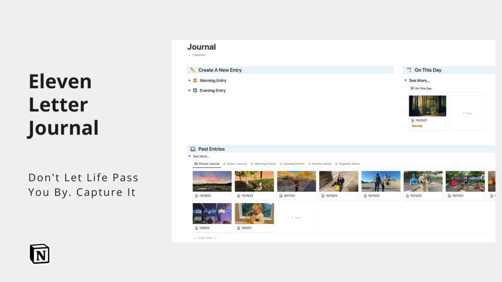Click the backlink arrow icon under Journal
This screenshot has width=502, height=282.
pos(189,55)
